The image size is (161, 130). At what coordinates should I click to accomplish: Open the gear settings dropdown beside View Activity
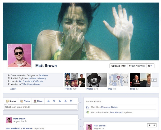click(150, 66)
